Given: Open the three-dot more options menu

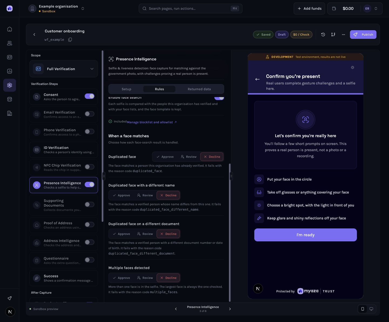Looking at the screenshot, I should click(343, 35).
